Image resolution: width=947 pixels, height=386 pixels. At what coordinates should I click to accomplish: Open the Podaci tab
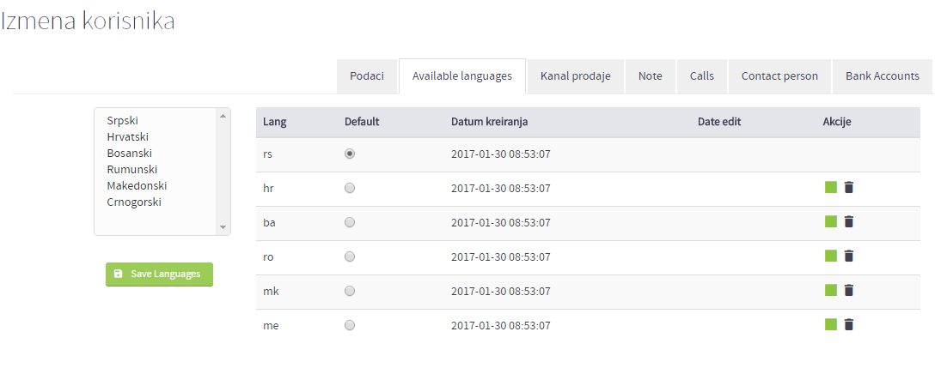367,76
